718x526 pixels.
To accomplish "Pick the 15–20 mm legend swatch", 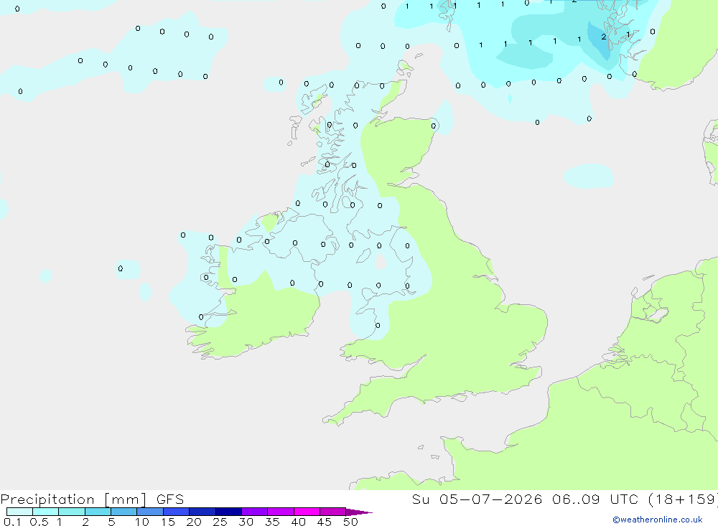I will (177, 512).
